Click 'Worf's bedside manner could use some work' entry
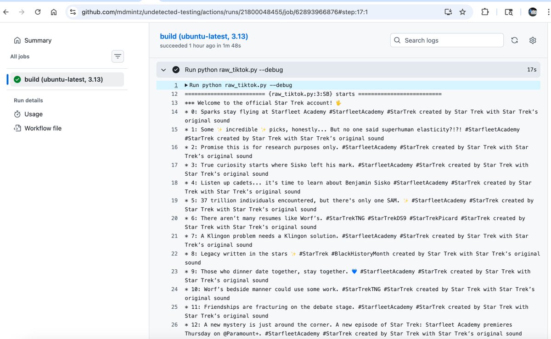551x339 pixels. pyautogui.click(x=360, y=294)
